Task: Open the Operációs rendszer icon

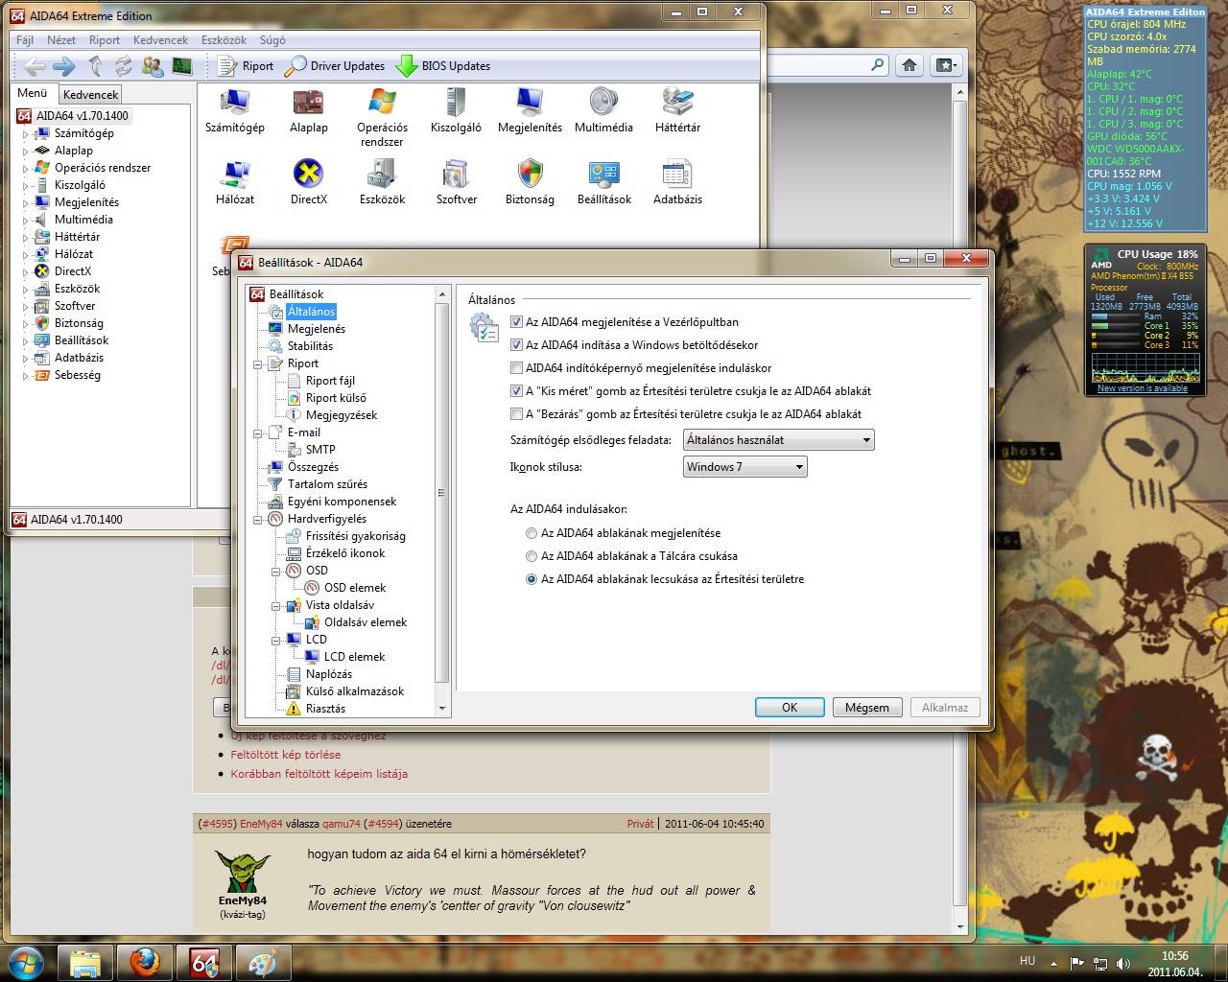Action: pos(382,117)
